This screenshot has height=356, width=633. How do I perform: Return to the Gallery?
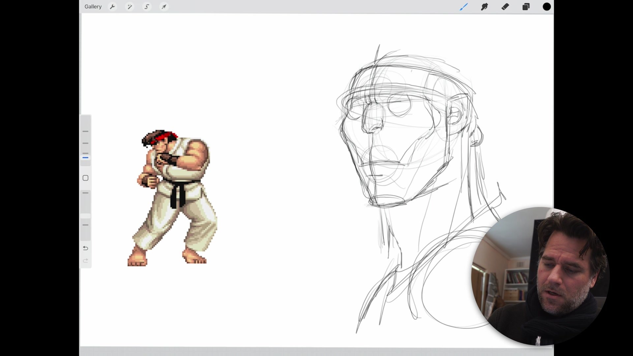(x=93, y=7)
